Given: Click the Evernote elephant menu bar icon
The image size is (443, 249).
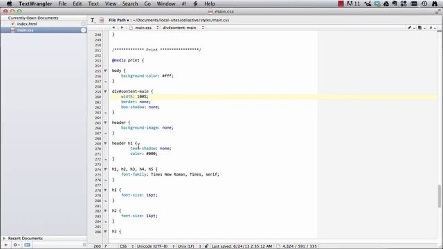Looking at the screenshot, I should click(395, 3).
